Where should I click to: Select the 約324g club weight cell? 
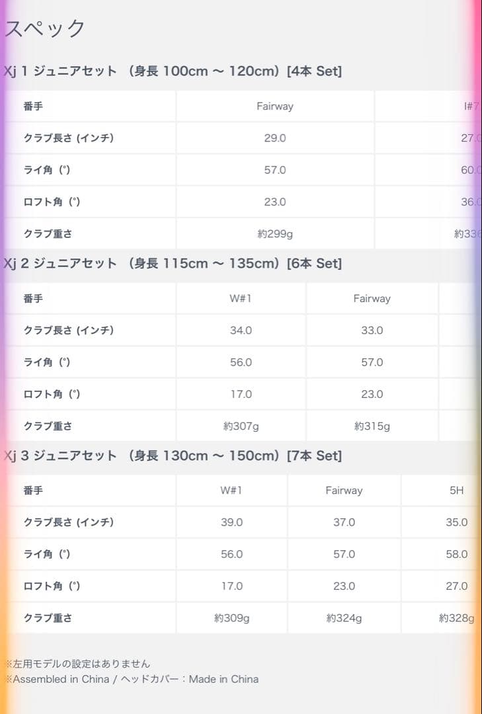[344, 619]
